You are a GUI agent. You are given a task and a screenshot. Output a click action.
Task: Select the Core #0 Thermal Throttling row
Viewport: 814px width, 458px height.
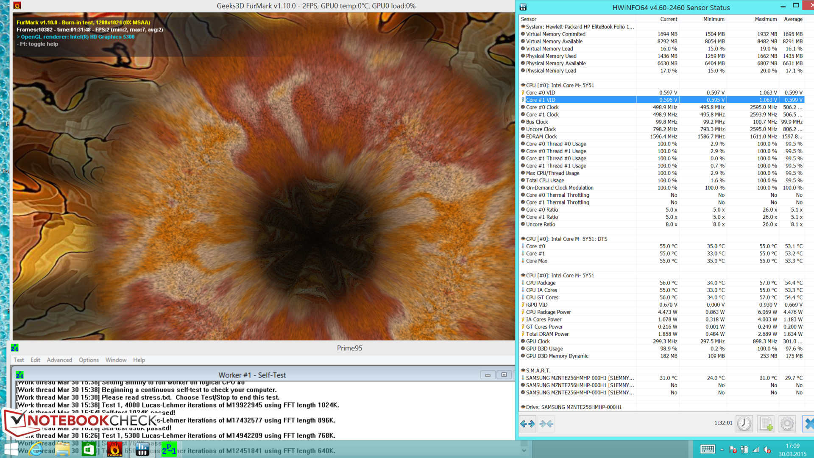(x=662, y=195)
